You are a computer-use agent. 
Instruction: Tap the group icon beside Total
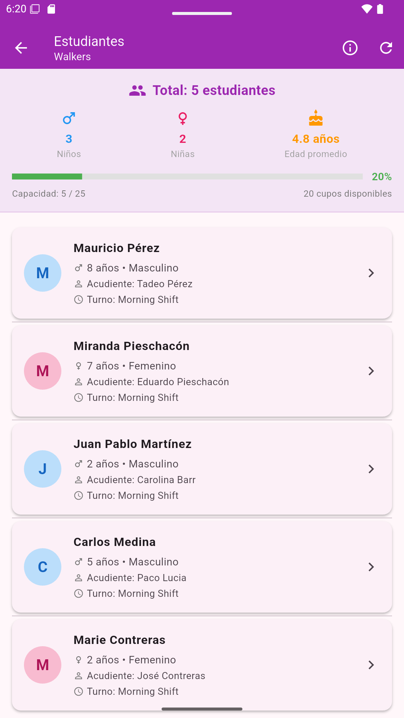137,90
